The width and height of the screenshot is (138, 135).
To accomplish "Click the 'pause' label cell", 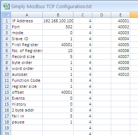I will tap(27, 122).
